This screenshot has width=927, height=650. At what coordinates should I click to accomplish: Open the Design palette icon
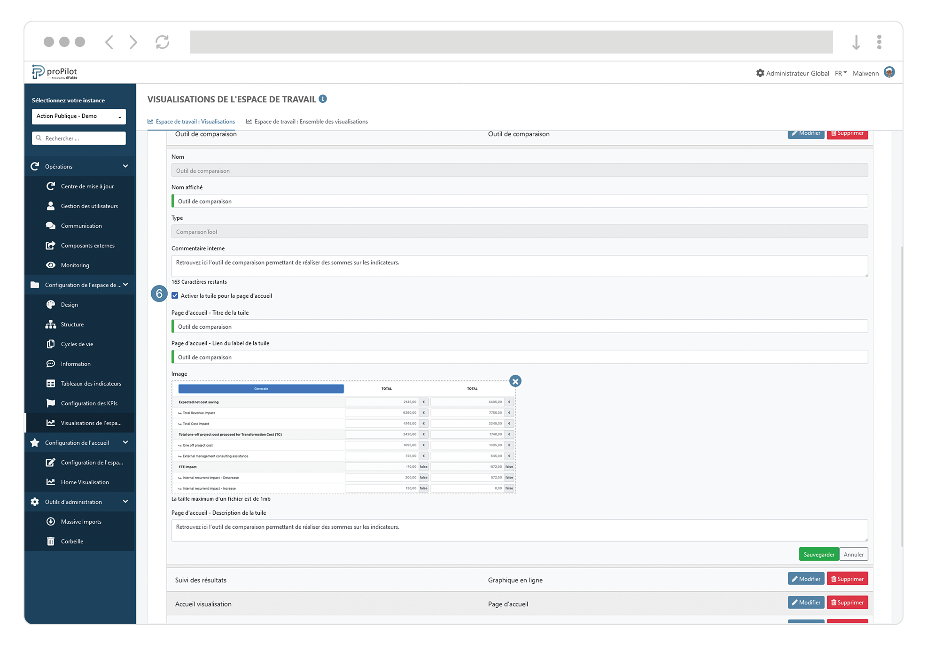coord(51,304)
